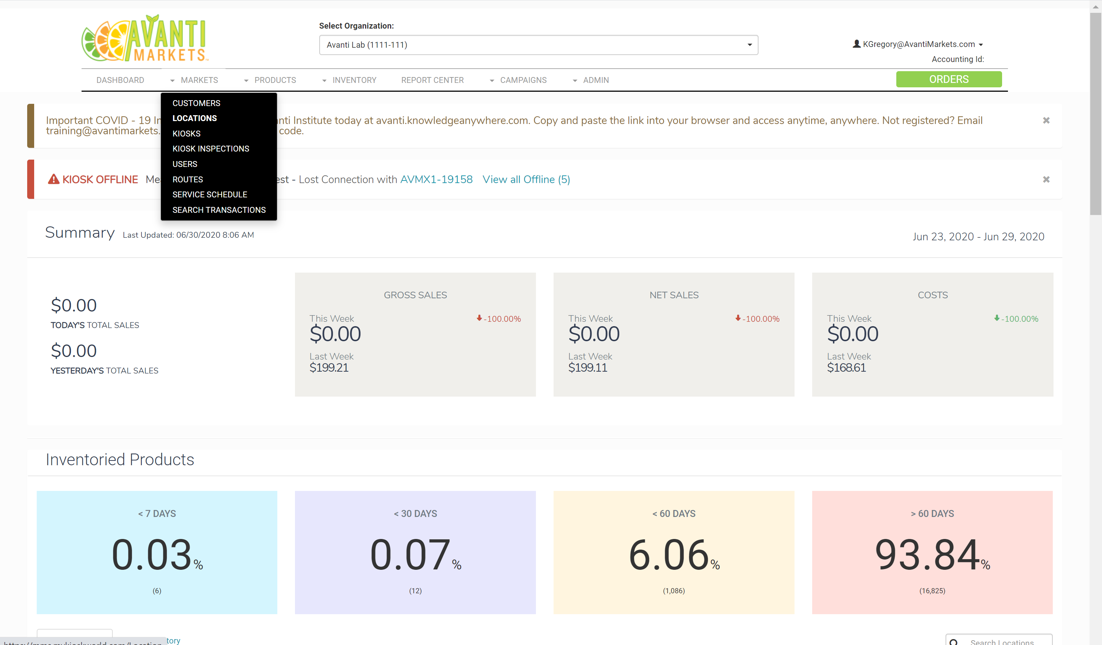Click the Kiosk Offline warning triangle icon

tap(53, 179)
